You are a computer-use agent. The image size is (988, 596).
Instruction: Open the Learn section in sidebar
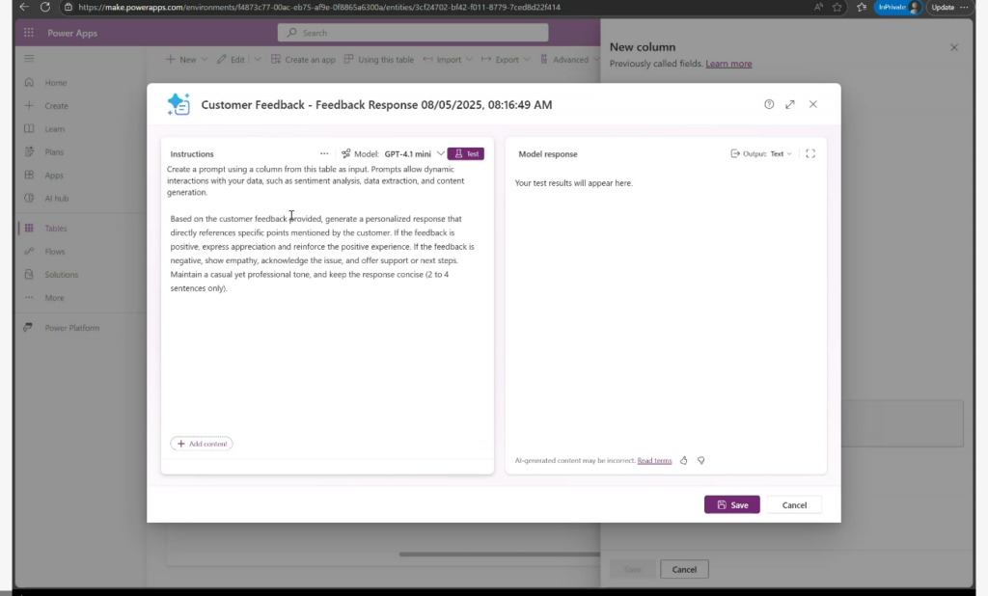pos(54,129)
